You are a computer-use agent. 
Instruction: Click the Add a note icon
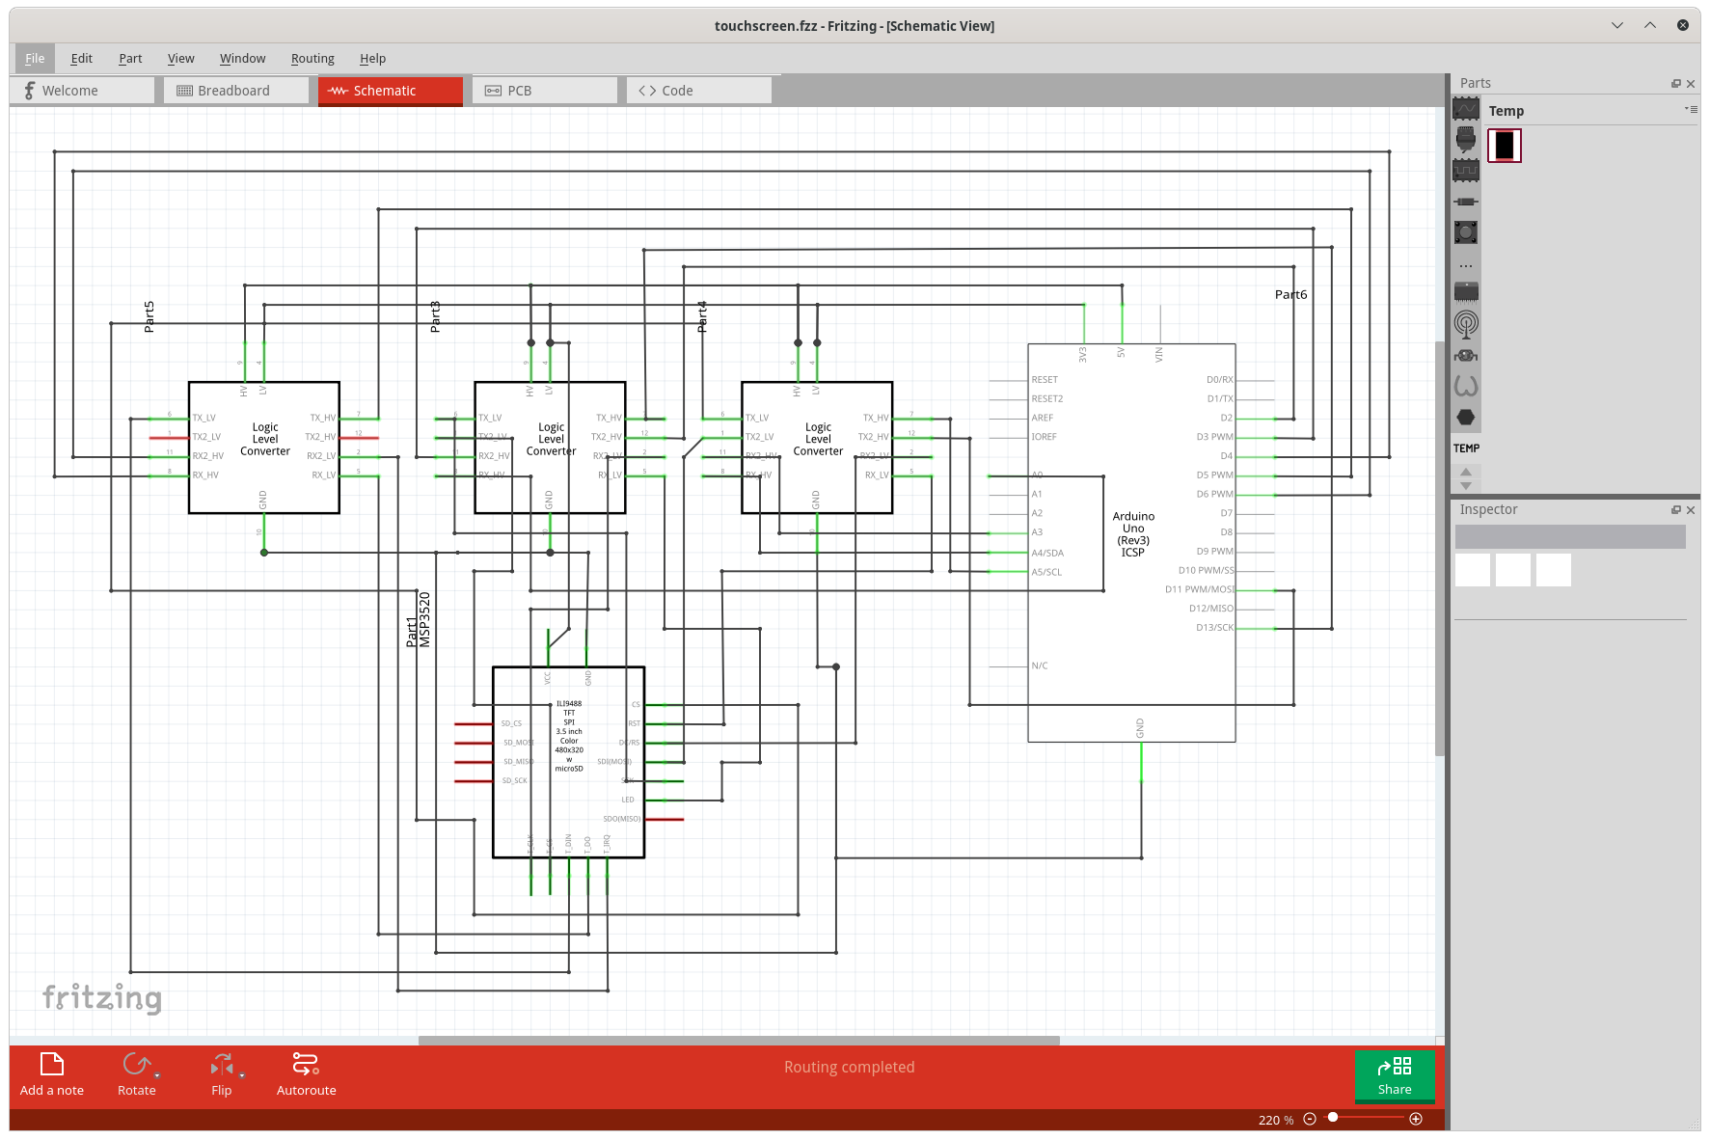(52, 1064)
